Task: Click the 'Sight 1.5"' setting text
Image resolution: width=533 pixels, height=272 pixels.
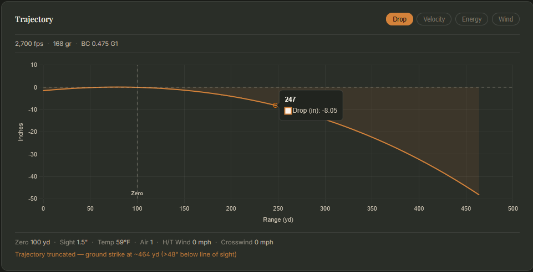Action: 74,242
